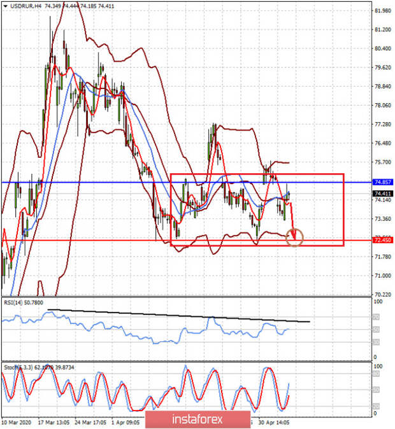This screenshot has height=429, width=395.
Task: Click the 76.480 price axis label
Action: click(383, 143)
